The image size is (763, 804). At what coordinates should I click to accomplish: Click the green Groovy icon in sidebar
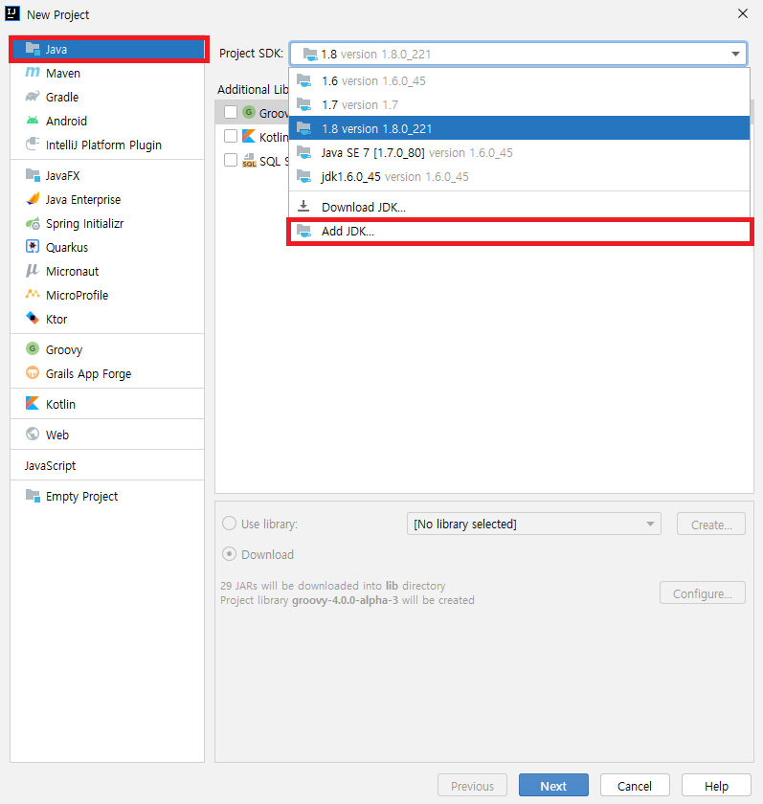click(33, 348)
